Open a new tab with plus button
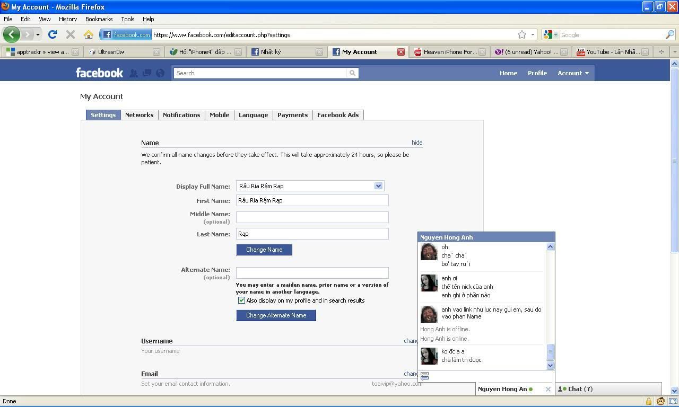Image resolution: width=679 pixels, height=407 pixels. [661, 52]
